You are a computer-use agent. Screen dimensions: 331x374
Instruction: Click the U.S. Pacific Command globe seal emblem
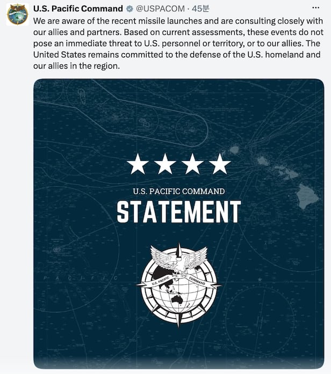click(x=179, y=285)
